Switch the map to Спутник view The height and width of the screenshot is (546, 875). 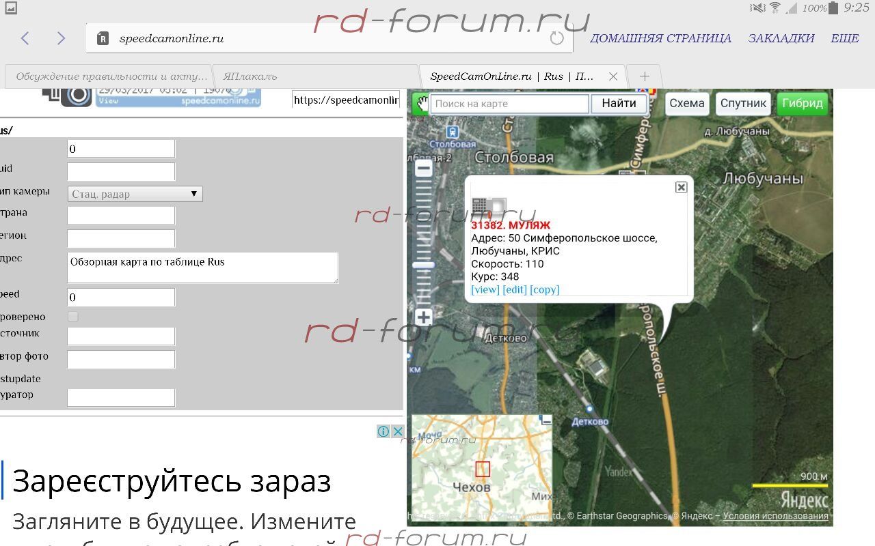click(743, 104)
